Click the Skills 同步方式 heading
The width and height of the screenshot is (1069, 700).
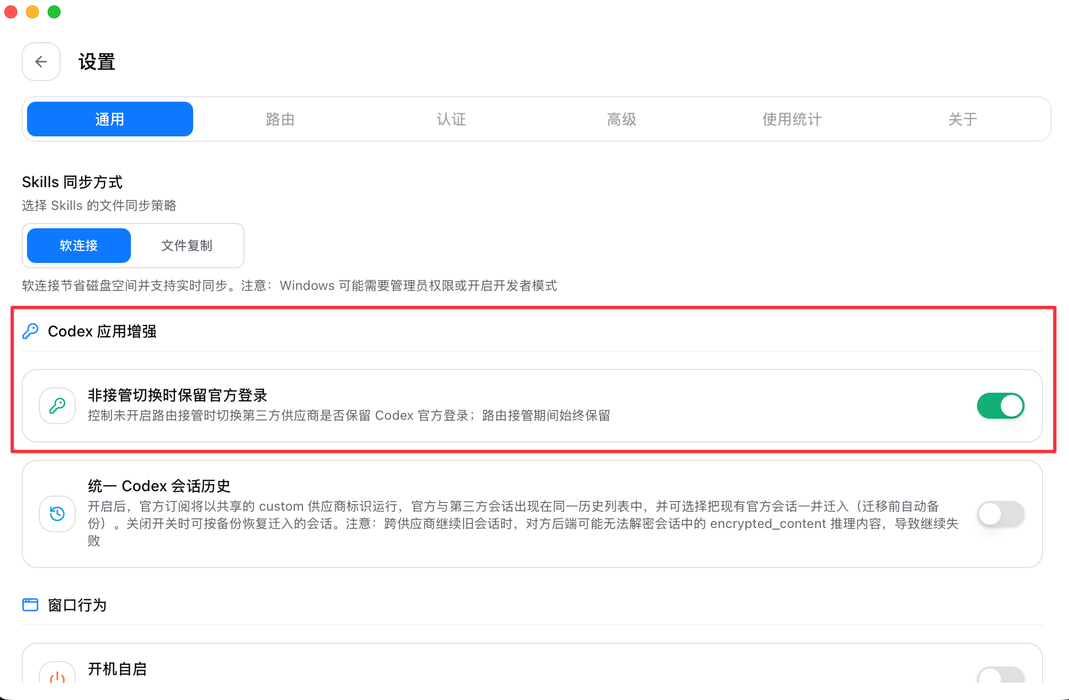point(72,182)
